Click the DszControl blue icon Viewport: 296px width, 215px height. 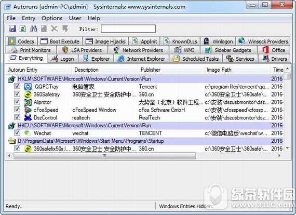[x=28, y=117]
